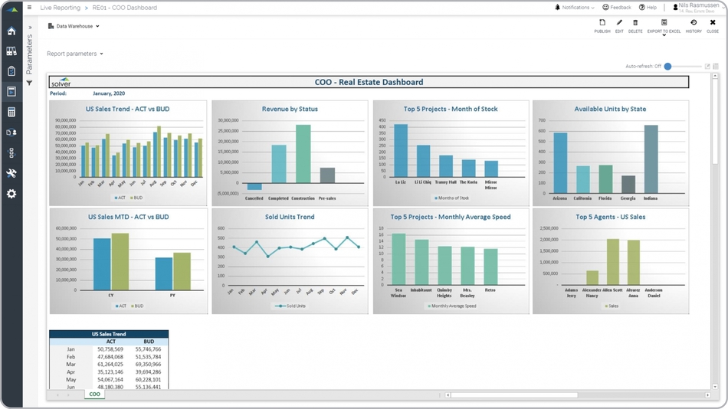Viewport: 728px width, 409px height.
Task: Click the Publish icon
Action: (602, 26)
